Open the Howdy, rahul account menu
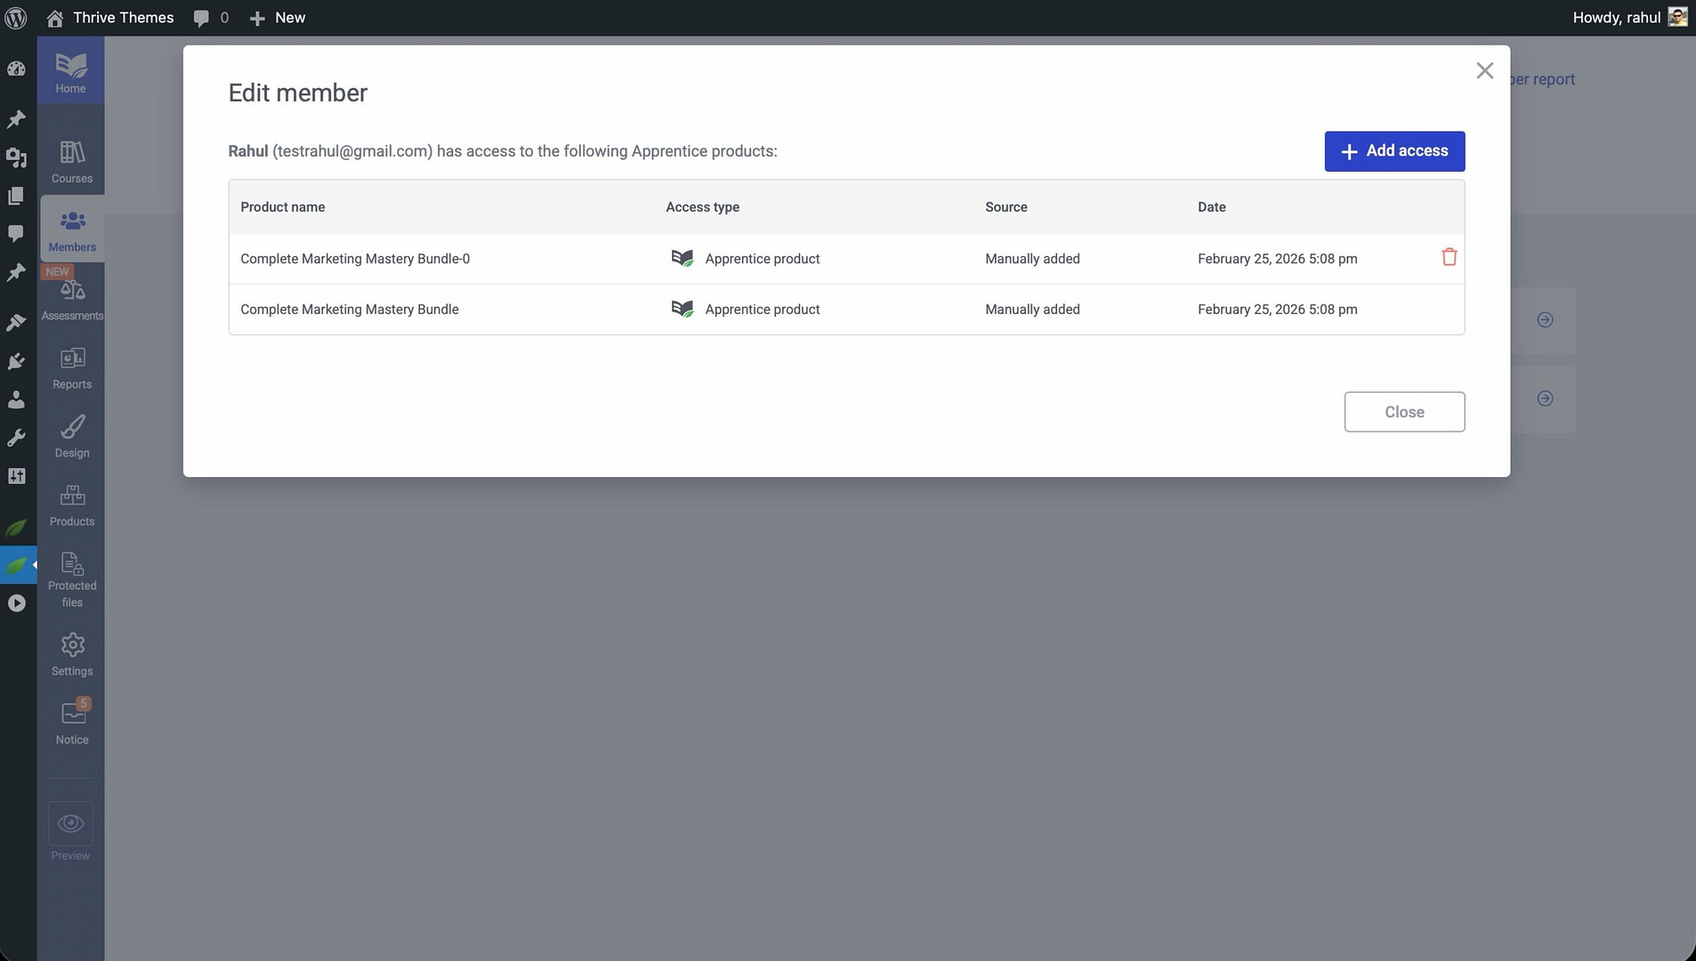The width and height of the screenshot is (1696, 961). click(1627, 18)
